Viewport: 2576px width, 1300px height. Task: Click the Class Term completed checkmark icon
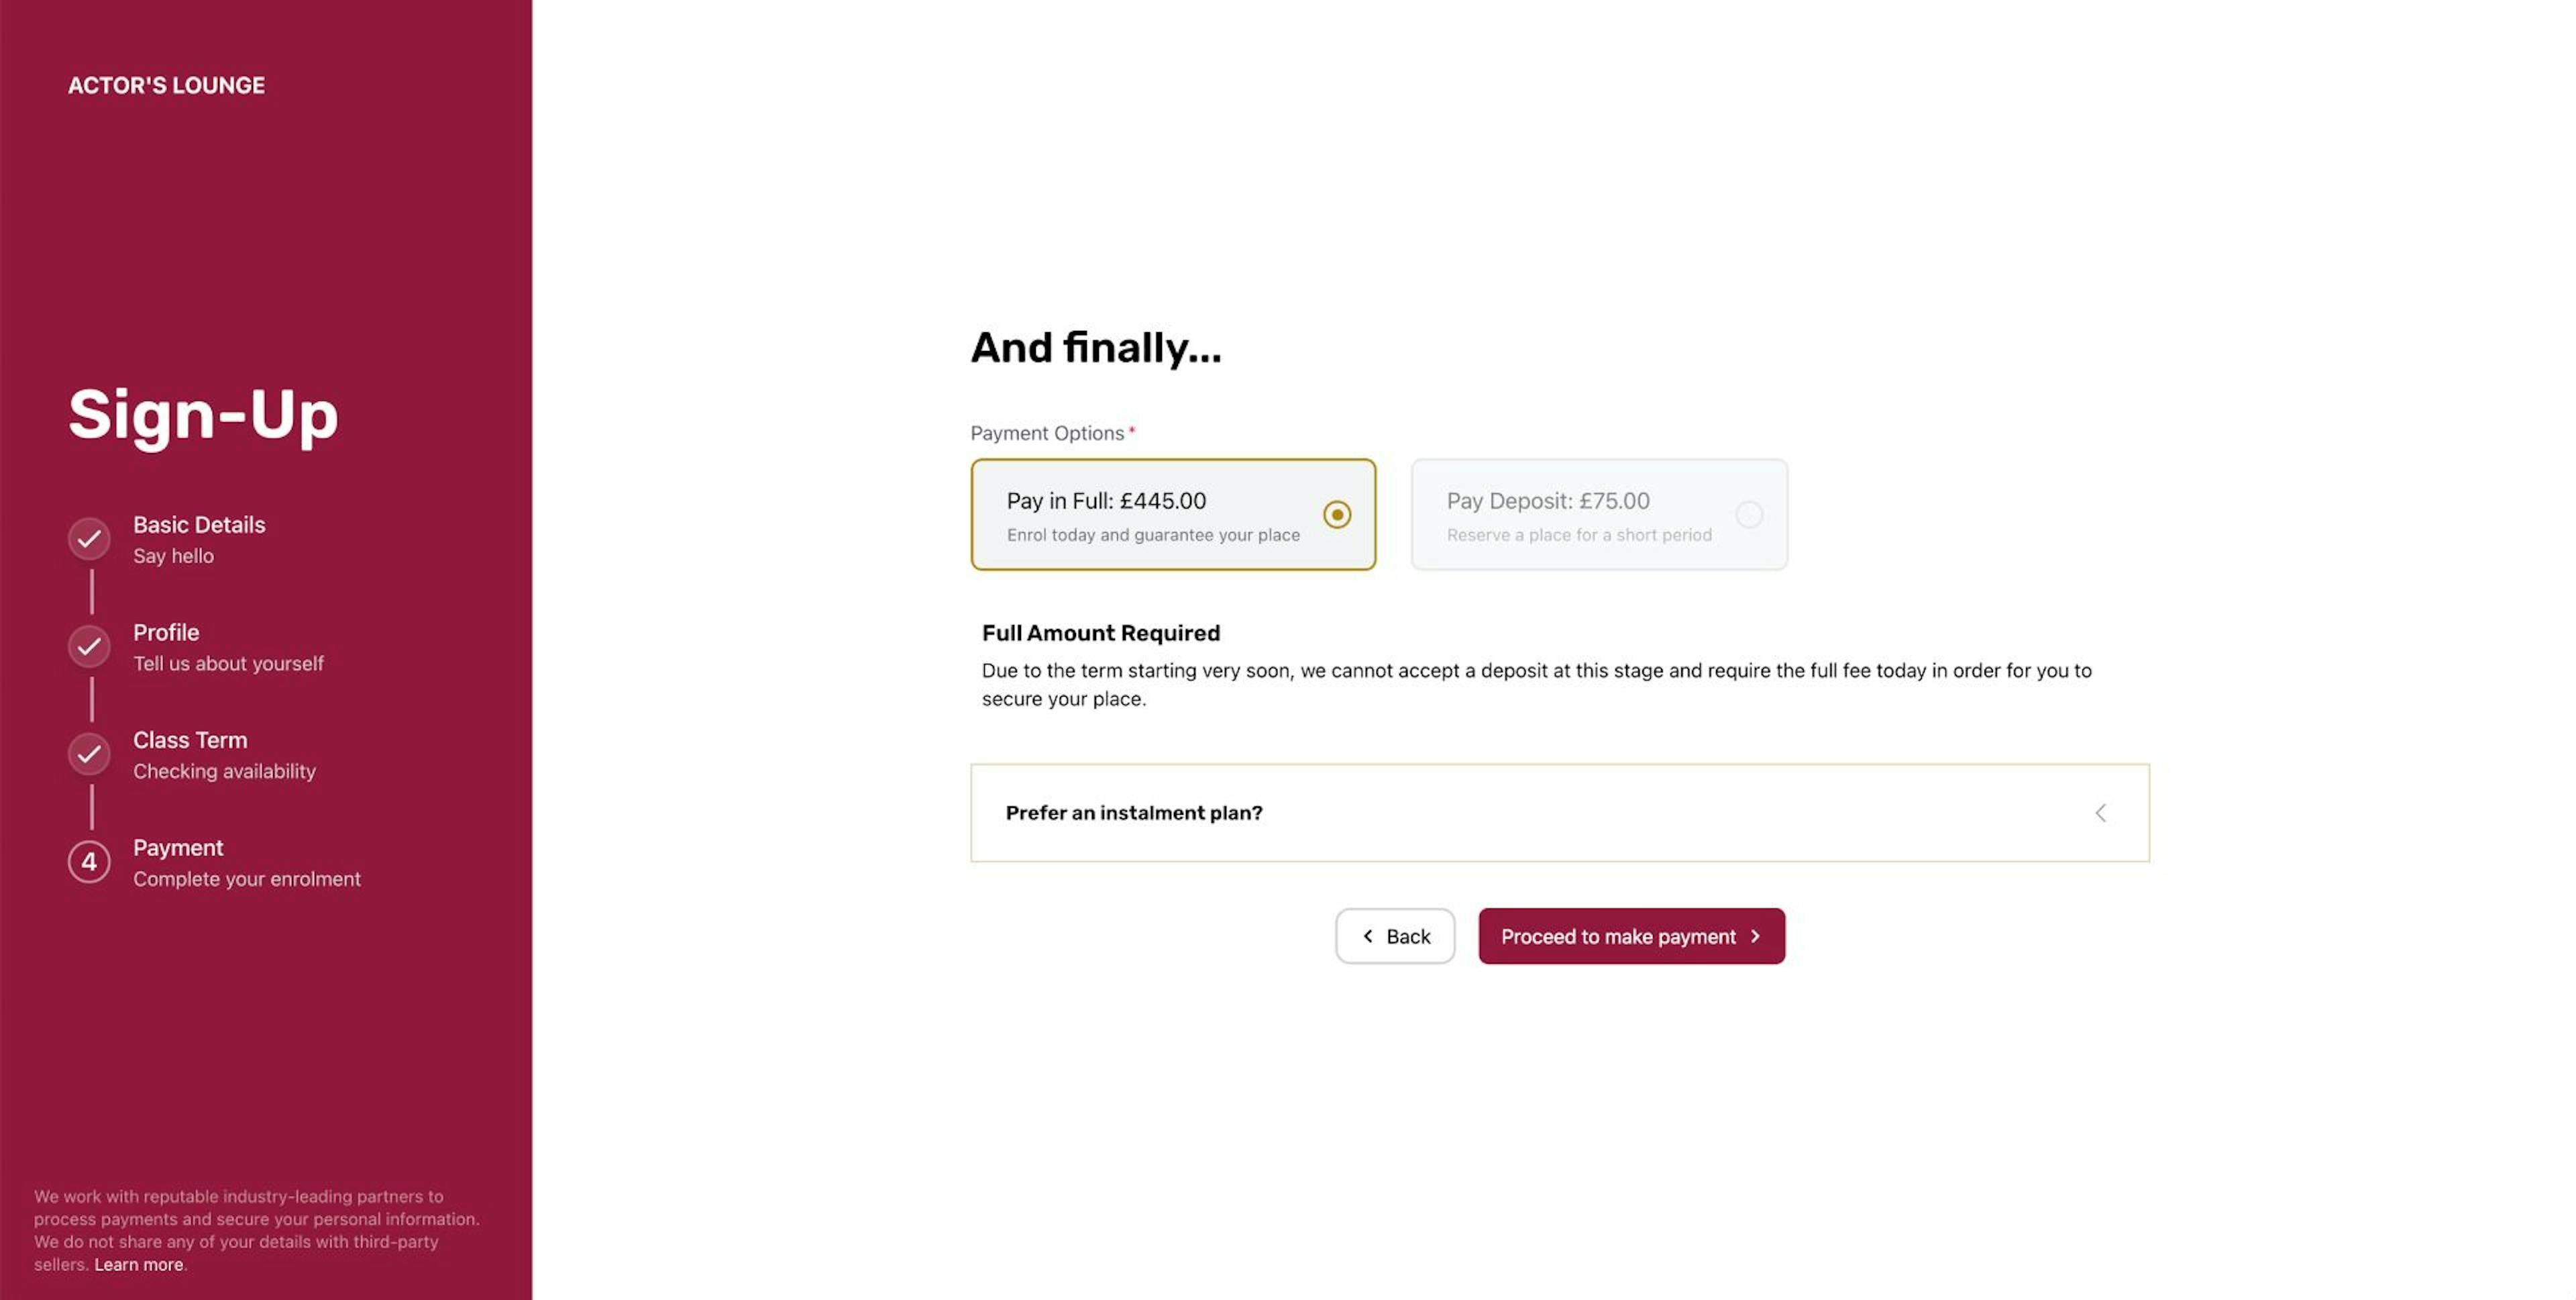(x=88, y=753)
